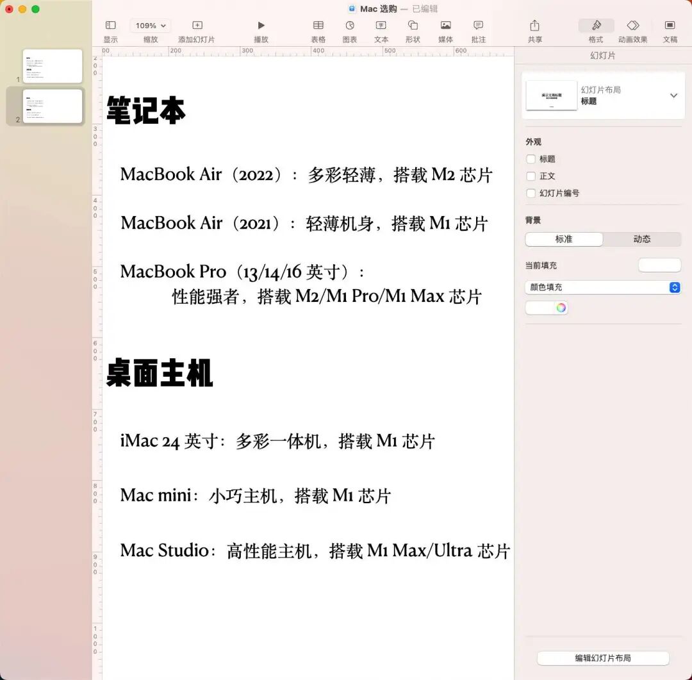Switch to 动态 dynamic background tab

click(x=641, y=239)
